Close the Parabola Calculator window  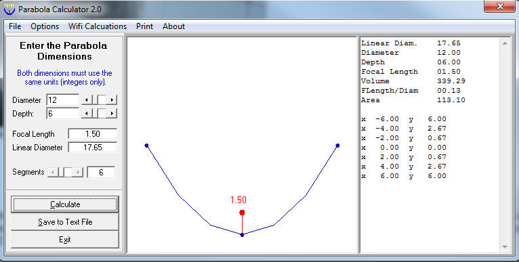500,6
